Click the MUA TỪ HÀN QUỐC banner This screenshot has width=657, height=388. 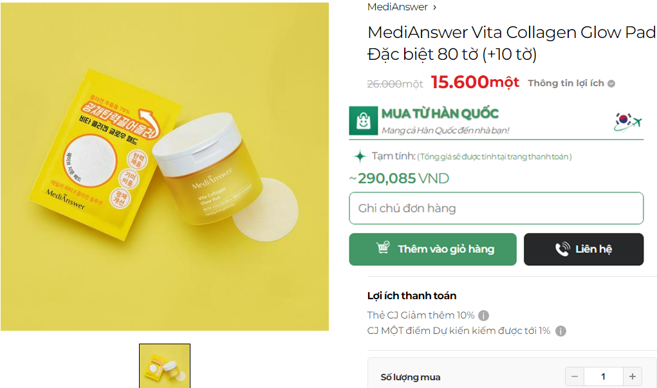pyautogui.click(x=496, y=122)
